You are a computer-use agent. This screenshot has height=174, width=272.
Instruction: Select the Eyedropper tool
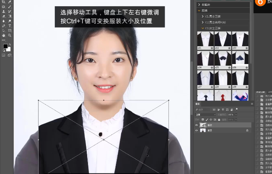[x=10, y=2]
